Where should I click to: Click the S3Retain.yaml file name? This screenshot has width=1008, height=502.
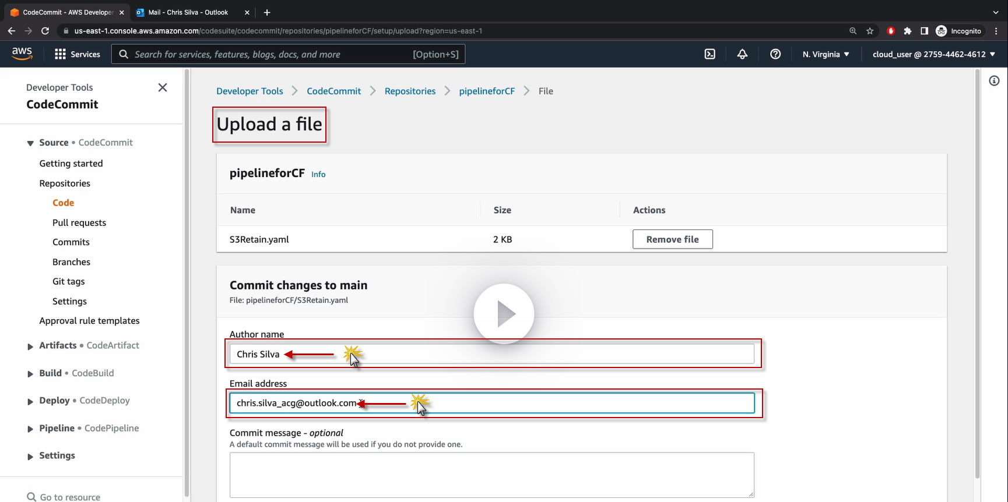point(259,239)
